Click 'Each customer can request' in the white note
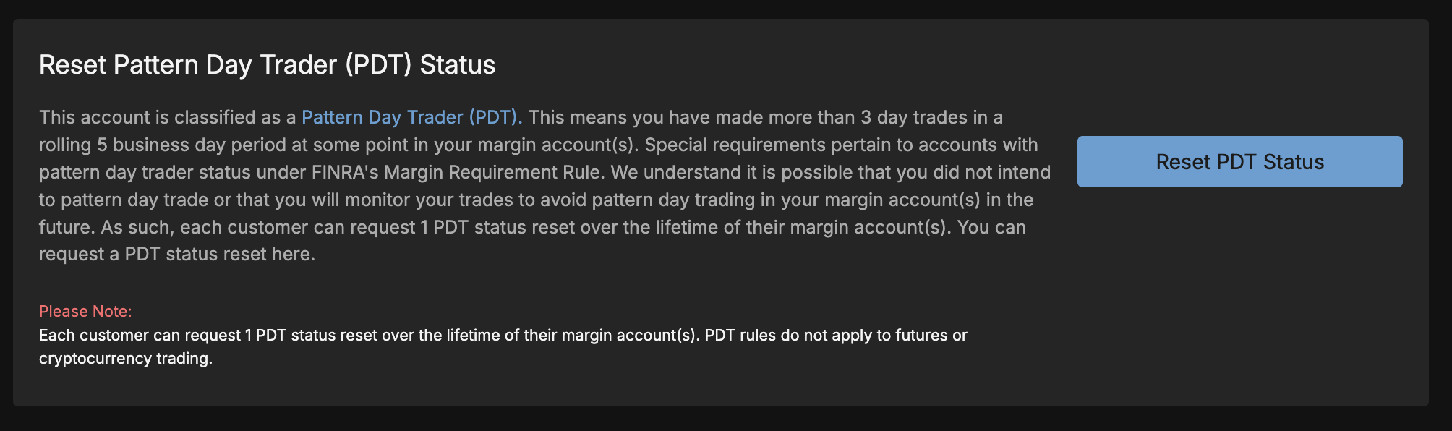This screenshot has width=1452, height=431. [140, 336]
